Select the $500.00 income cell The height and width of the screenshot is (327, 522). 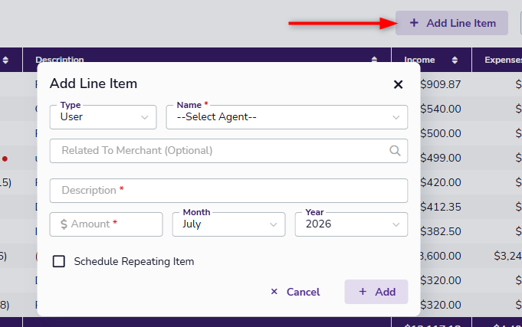pos(441,133)
